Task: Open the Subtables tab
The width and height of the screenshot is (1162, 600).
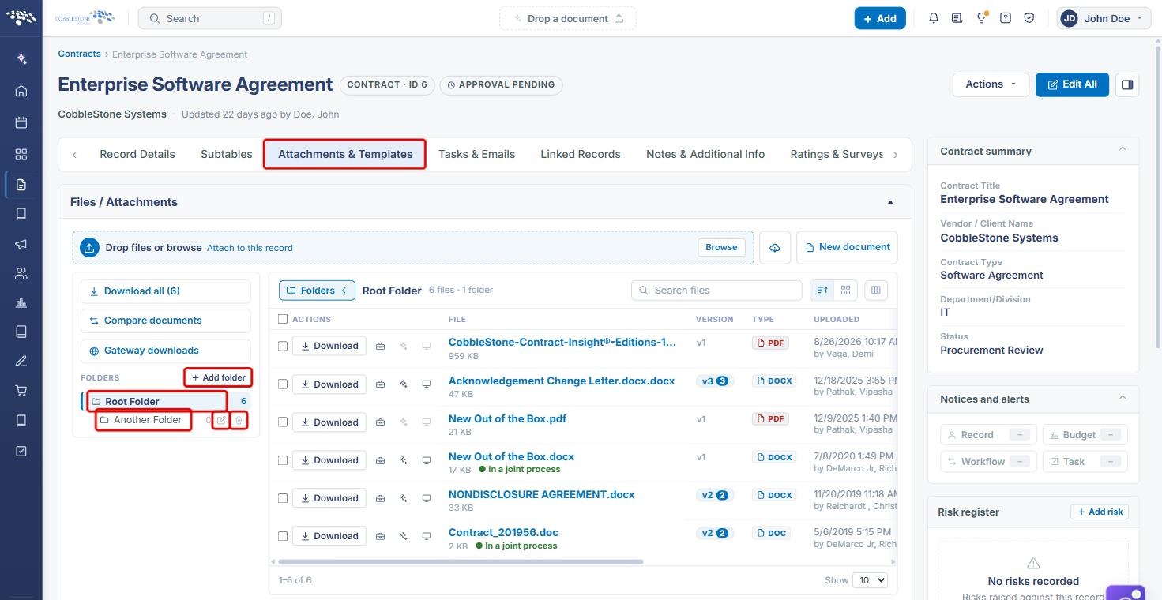Action: (x=227, y=154)
